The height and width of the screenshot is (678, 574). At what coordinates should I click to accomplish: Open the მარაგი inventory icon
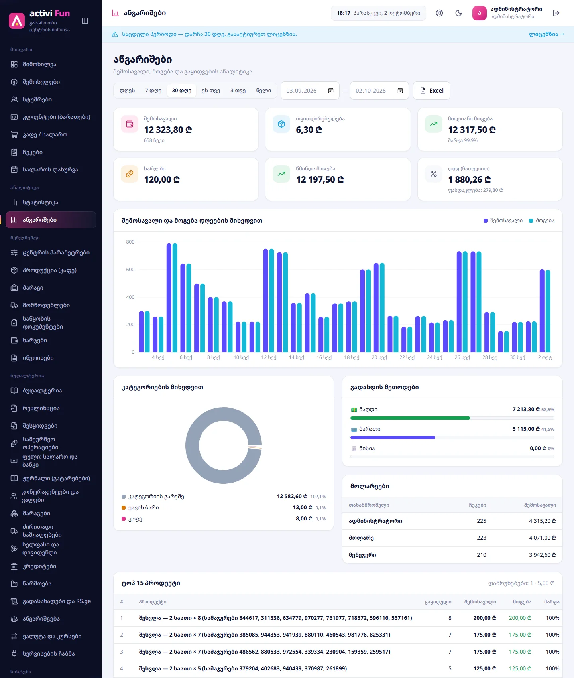coord(14,288)
